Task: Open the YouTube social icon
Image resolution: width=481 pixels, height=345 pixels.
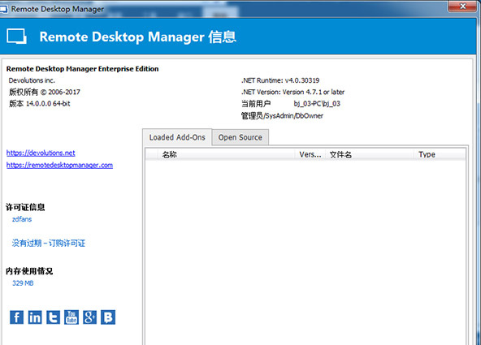Action: click(71, 317)
